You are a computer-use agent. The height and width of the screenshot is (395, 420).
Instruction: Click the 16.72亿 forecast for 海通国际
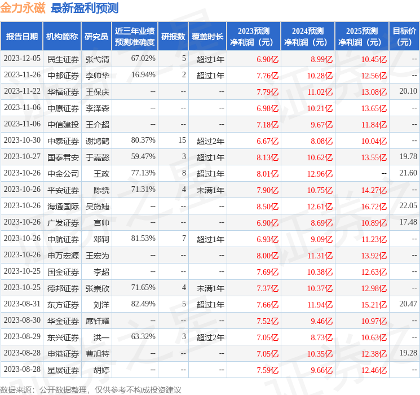point(374,207)
